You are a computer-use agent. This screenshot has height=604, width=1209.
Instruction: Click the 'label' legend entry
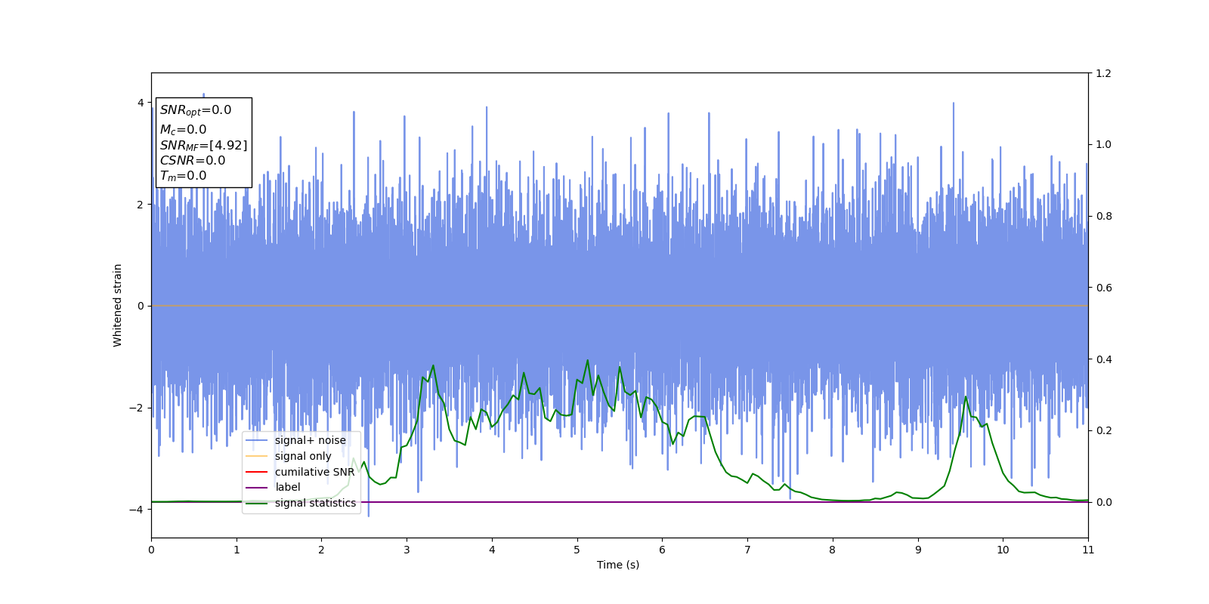273,487
